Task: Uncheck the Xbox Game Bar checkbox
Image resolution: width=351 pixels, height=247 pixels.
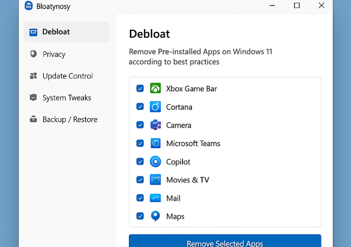Action: 140,88
